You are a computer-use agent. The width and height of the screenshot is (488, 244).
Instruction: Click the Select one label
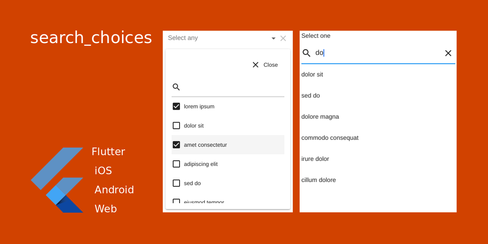(x=316, y=36)
